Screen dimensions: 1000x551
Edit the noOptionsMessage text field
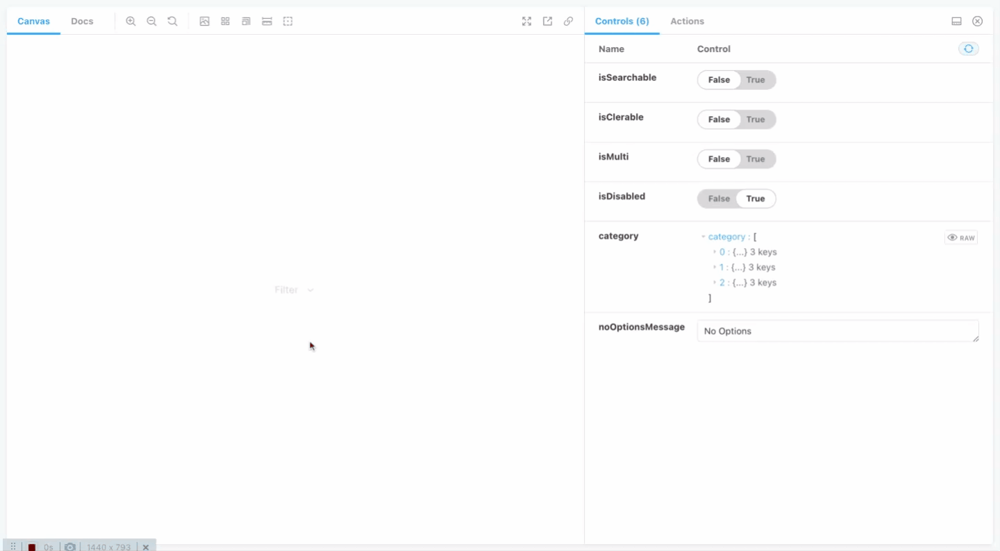click(x=837, y=331)
